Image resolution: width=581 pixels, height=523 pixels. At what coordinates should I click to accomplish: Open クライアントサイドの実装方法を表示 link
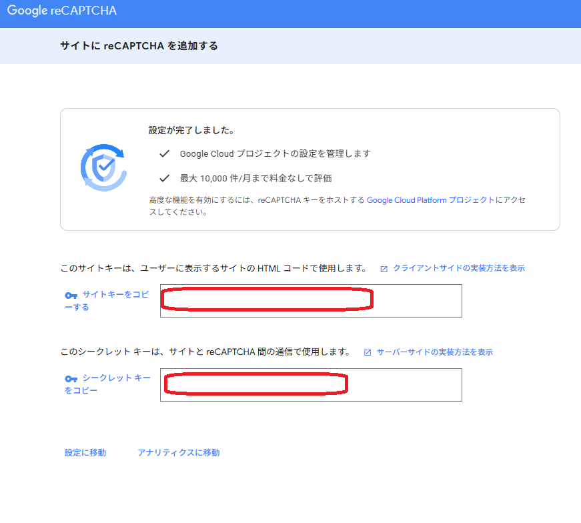click(x=459, y=268)
